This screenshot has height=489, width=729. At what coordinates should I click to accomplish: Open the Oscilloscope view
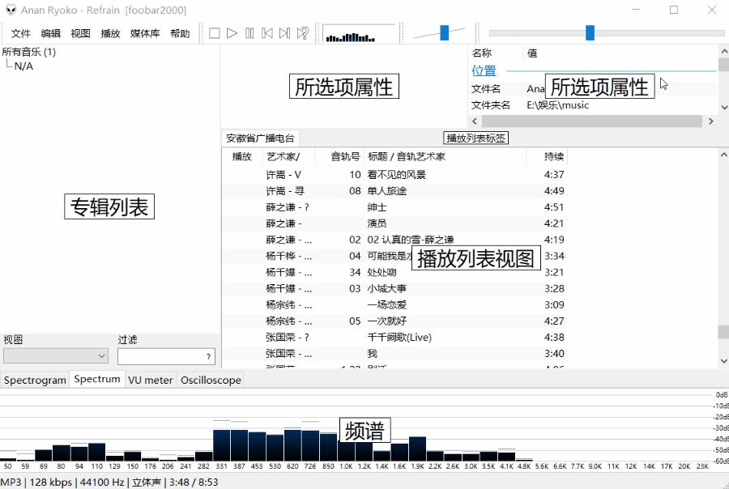[210, 379]
